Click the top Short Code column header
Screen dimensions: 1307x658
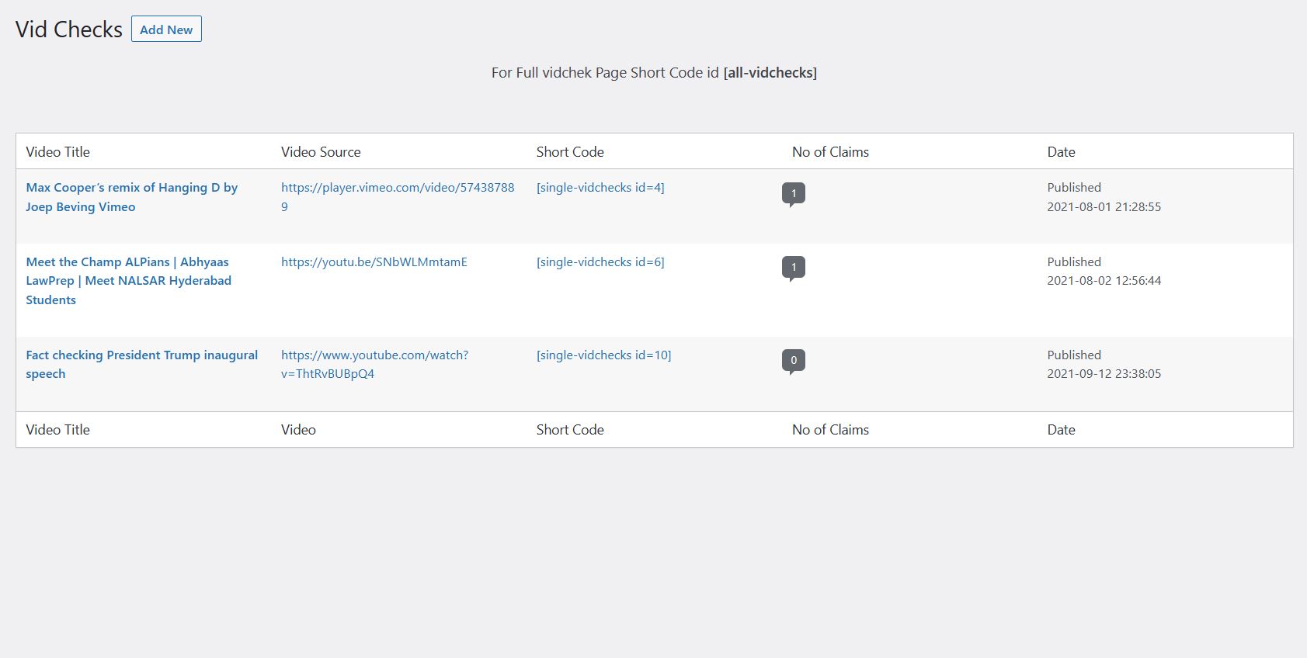(570, 152)
